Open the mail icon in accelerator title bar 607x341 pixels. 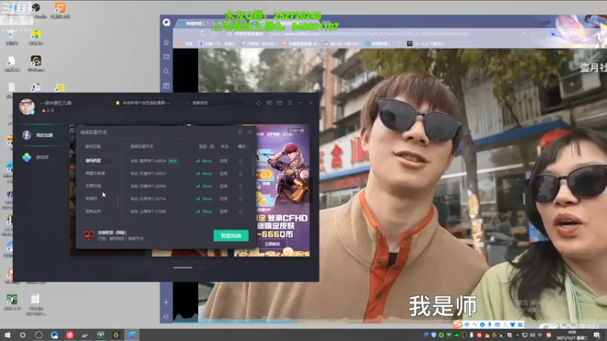279,103
